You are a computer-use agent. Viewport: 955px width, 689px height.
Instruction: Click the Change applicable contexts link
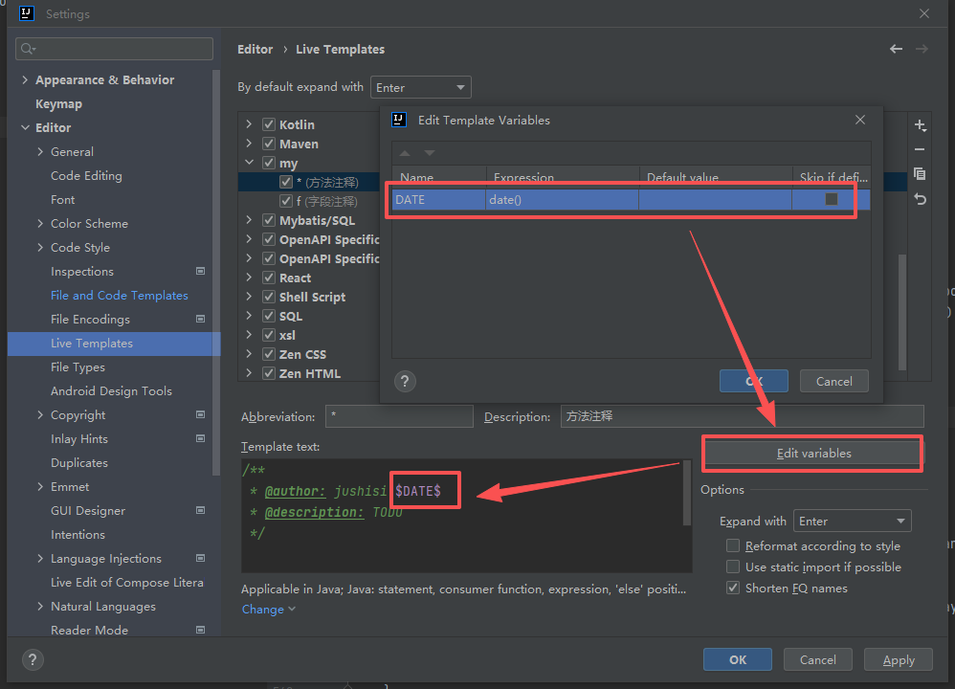click(x=269, y=610)
